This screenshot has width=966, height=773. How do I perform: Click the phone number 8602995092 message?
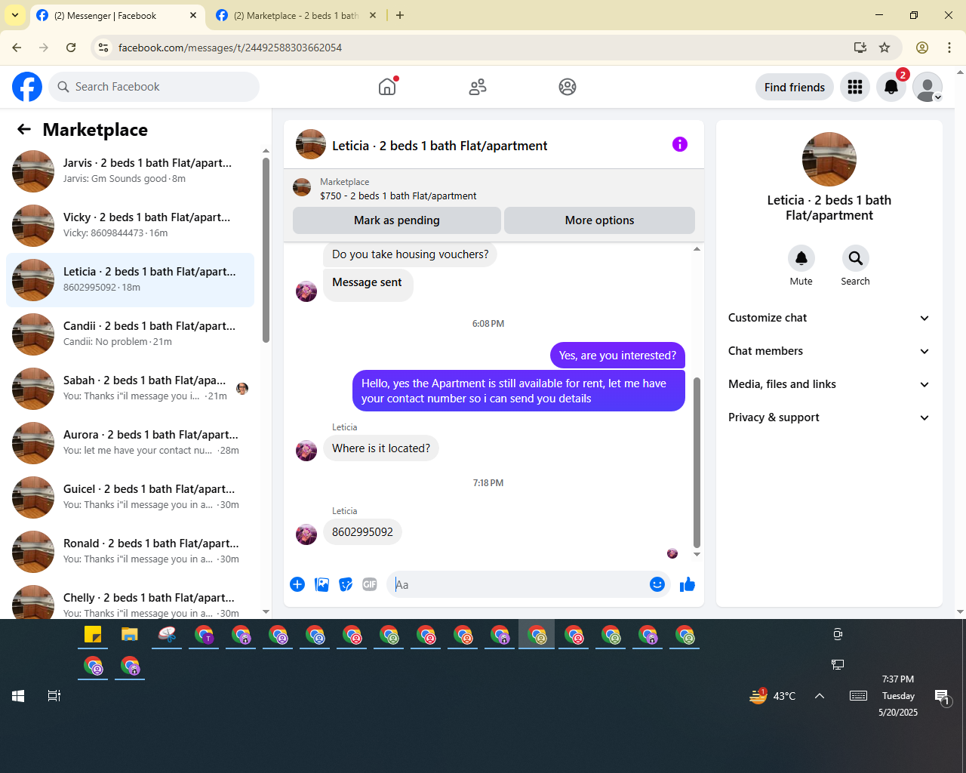pyautogui.click(x=362, y=532)
